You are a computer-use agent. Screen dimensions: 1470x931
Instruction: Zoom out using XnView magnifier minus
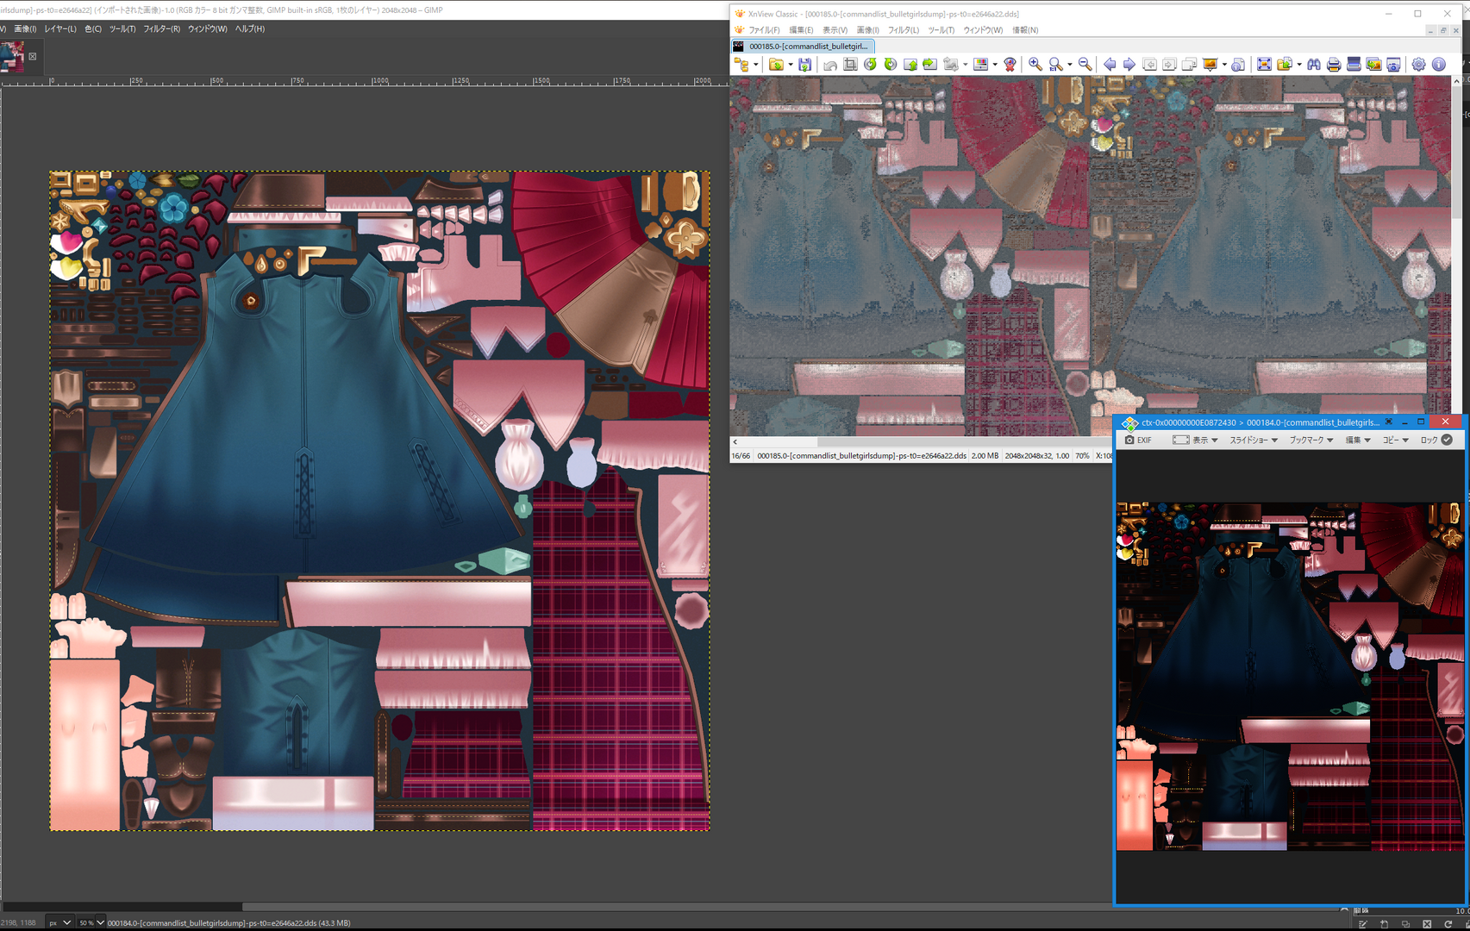[x=1085, y=65]
